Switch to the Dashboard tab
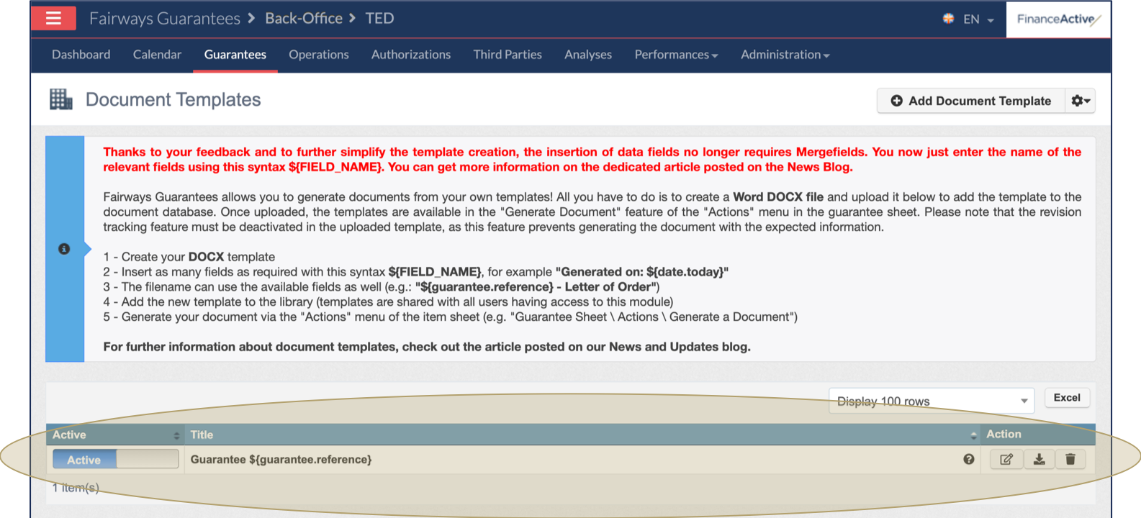1141x518 pixels. (x=81, y=55)
